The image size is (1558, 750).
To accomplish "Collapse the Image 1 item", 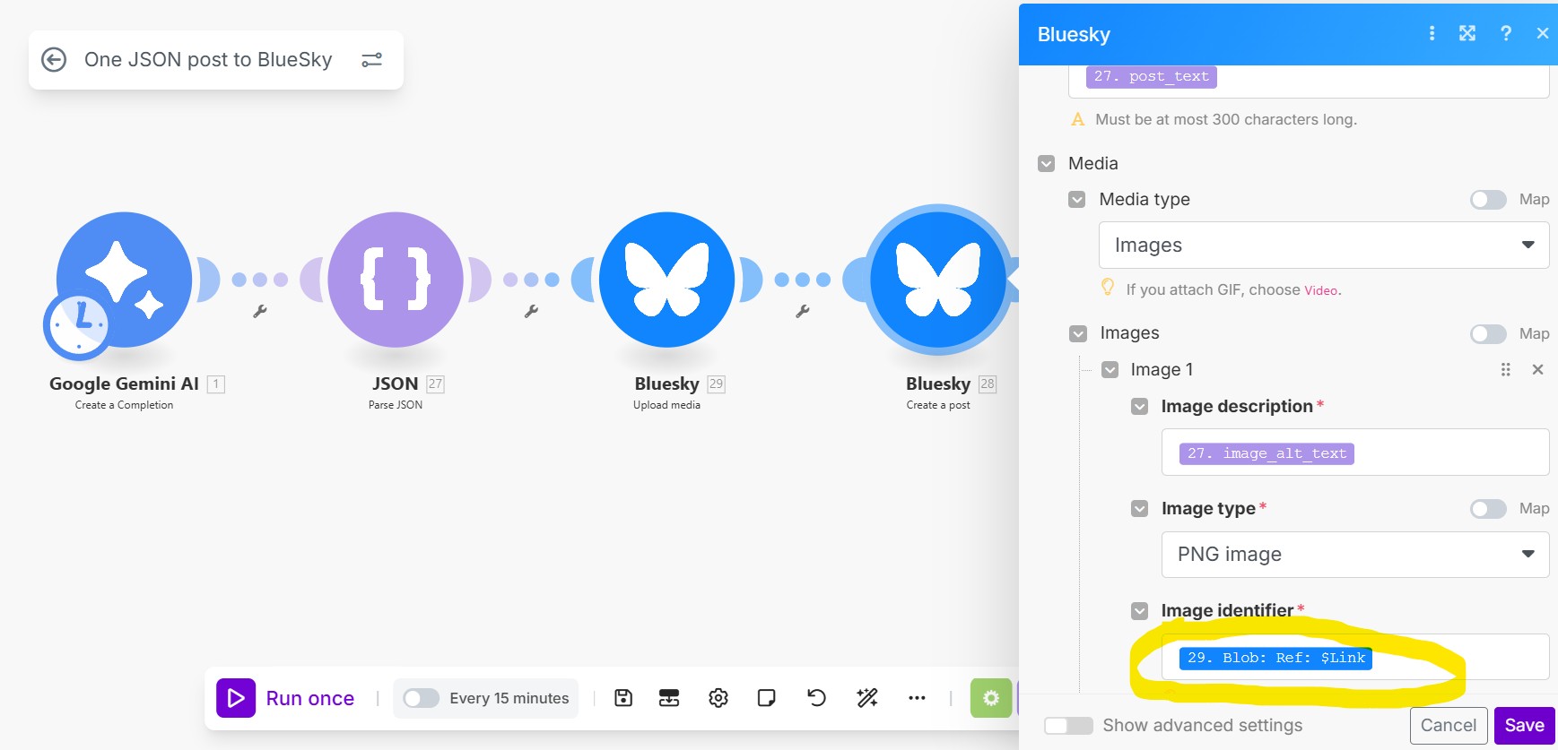I will pyautogui.click(x=1110, y=370).
